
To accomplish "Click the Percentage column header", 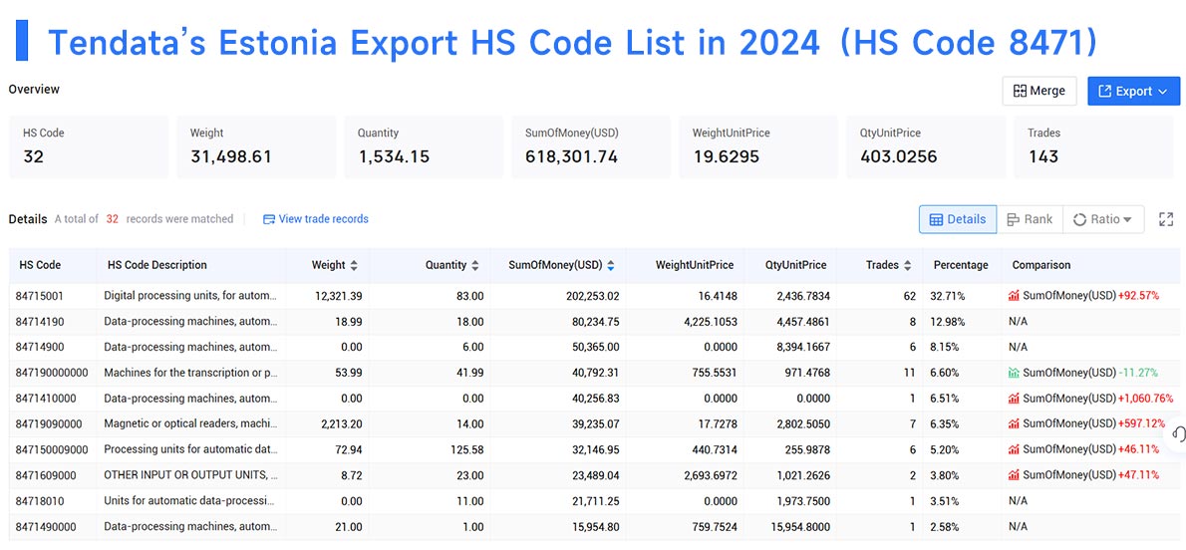I will pos(961,266).
